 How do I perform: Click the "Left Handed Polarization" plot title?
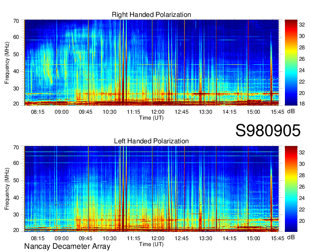click(x=151, y=141)
